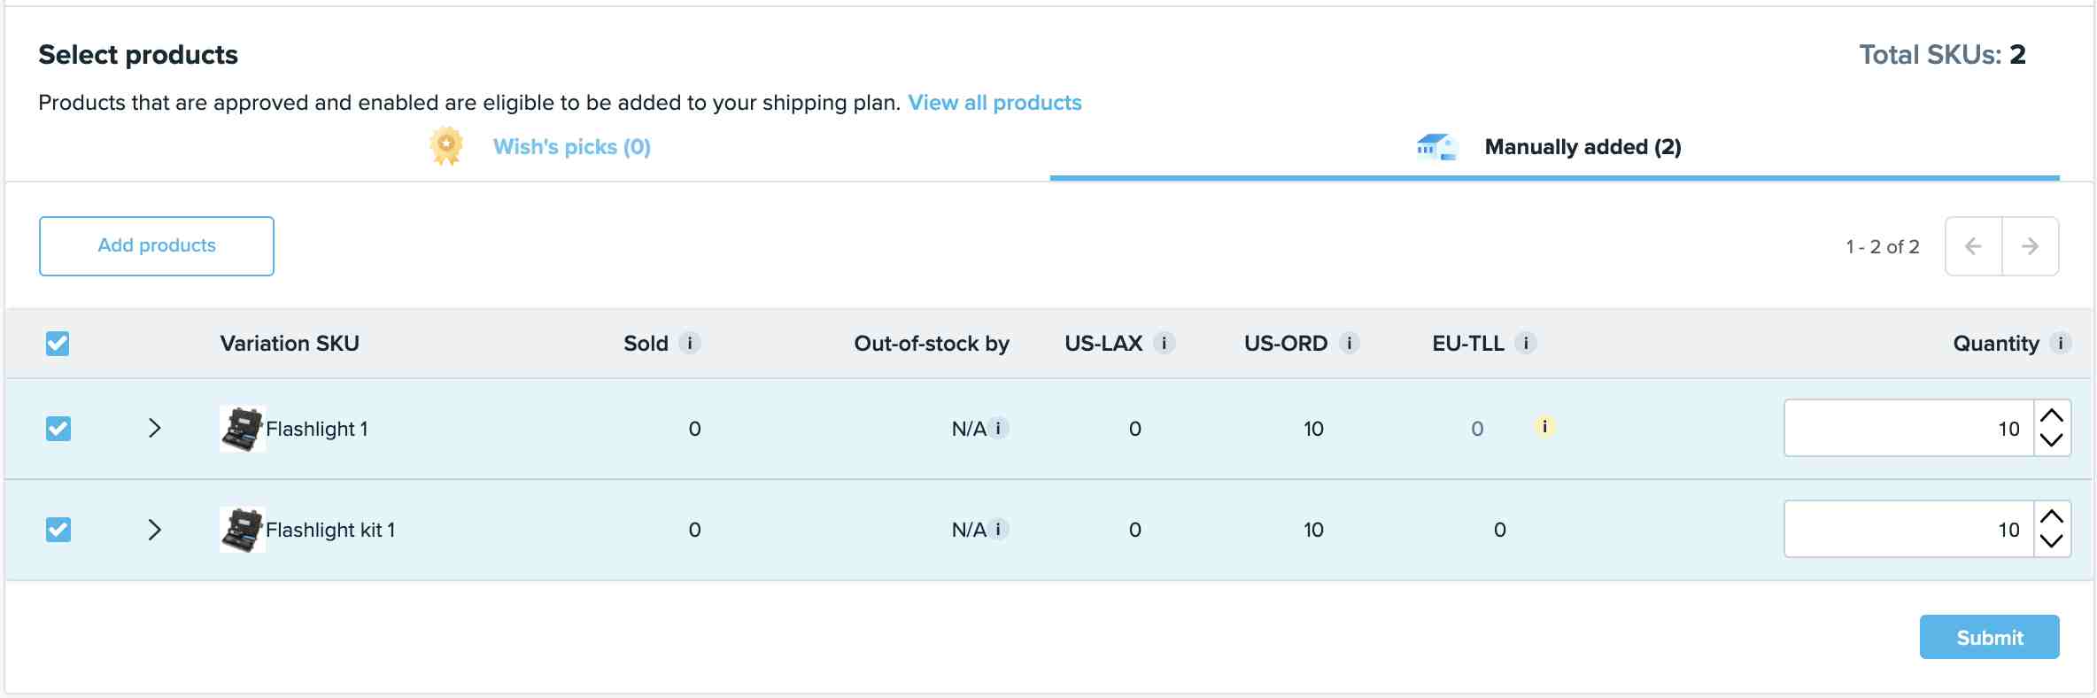Expand the Flashlight kit 1 row details
Image resolution: width=2097 pixels, height=698 pixels.
pos(154,530)
